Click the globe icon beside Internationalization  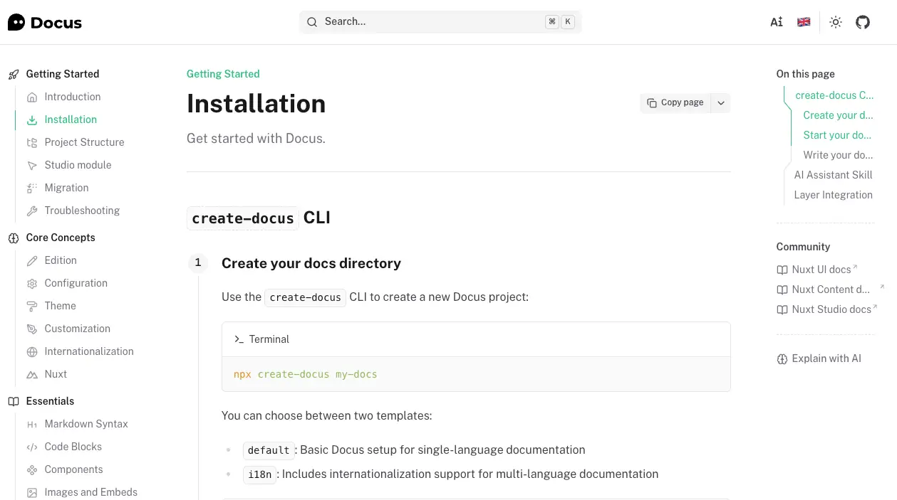click(x=32, y=351)
